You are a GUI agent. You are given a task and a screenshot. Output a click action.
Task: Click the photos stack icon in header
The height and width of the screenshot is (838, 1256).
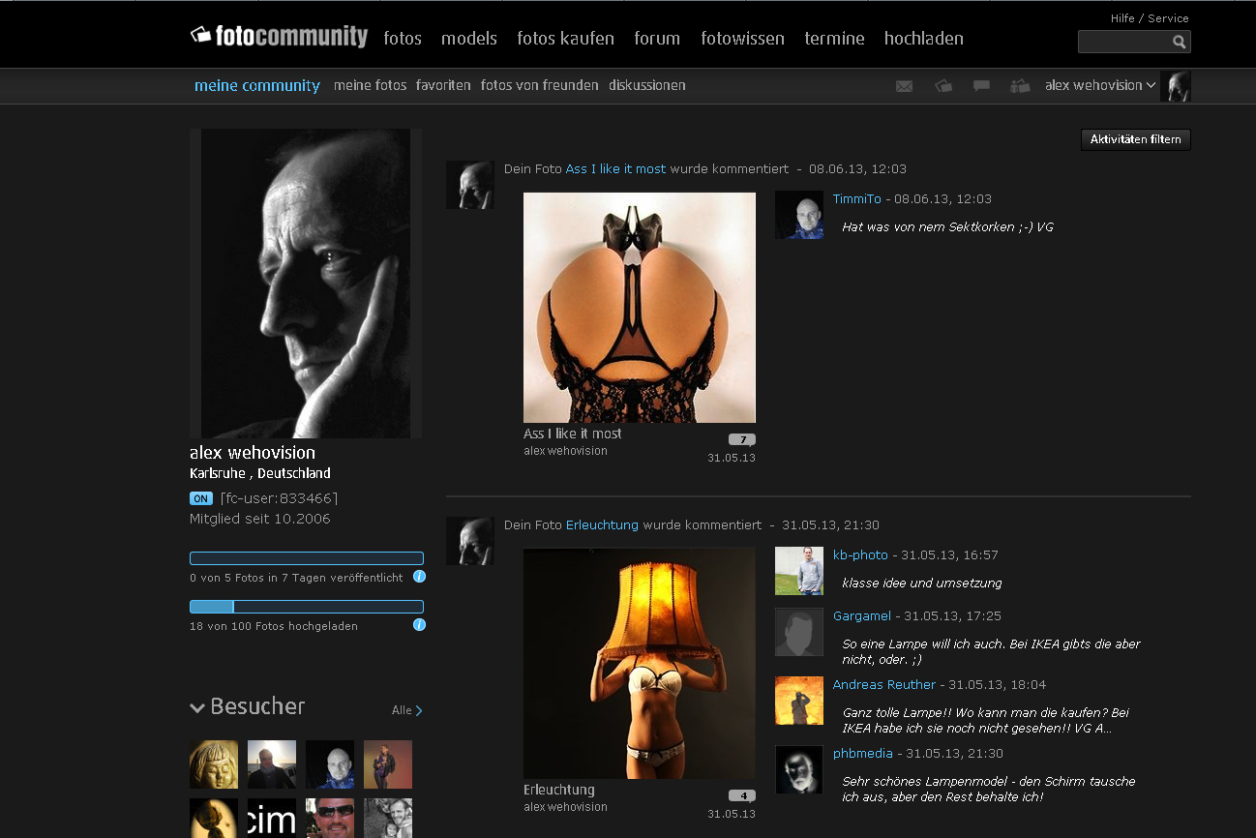pos(943,86)
